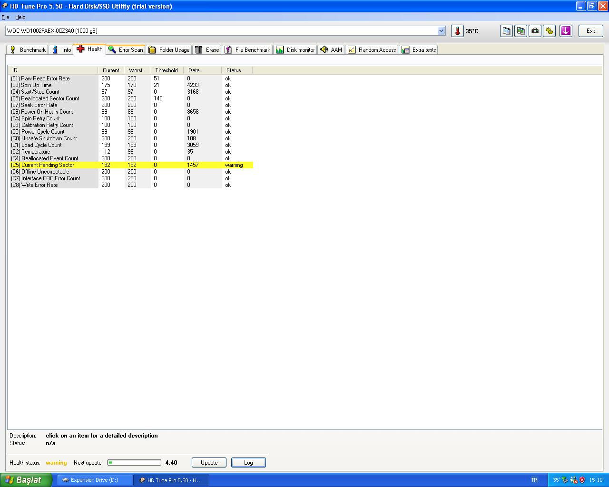Click the copy screenshot to clipboard icon
This screenshot has width=609, height=487.
[521, 31]
